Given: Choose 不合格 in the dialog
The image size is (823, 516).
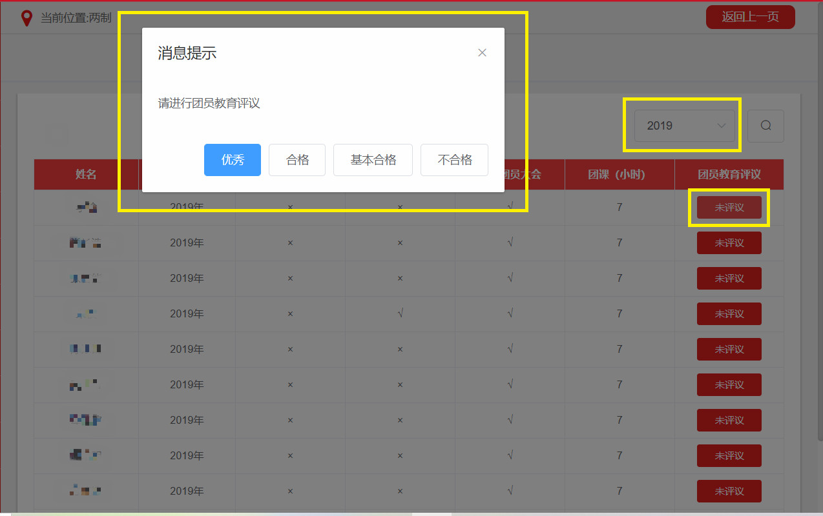Looking at the screenshot, I should [454, 160].
